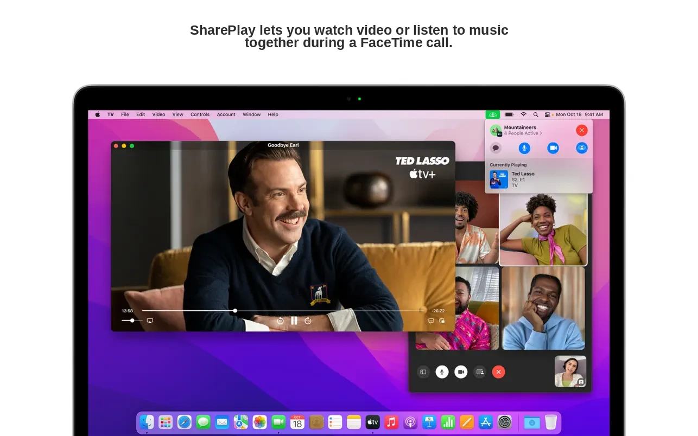The image size is (698, 436).
Task: Open Messages from the Dock
Action: coord(204,422)
